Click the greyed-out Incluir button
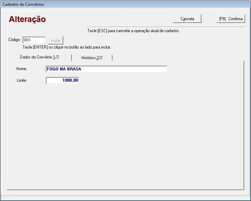 (56, 41)
